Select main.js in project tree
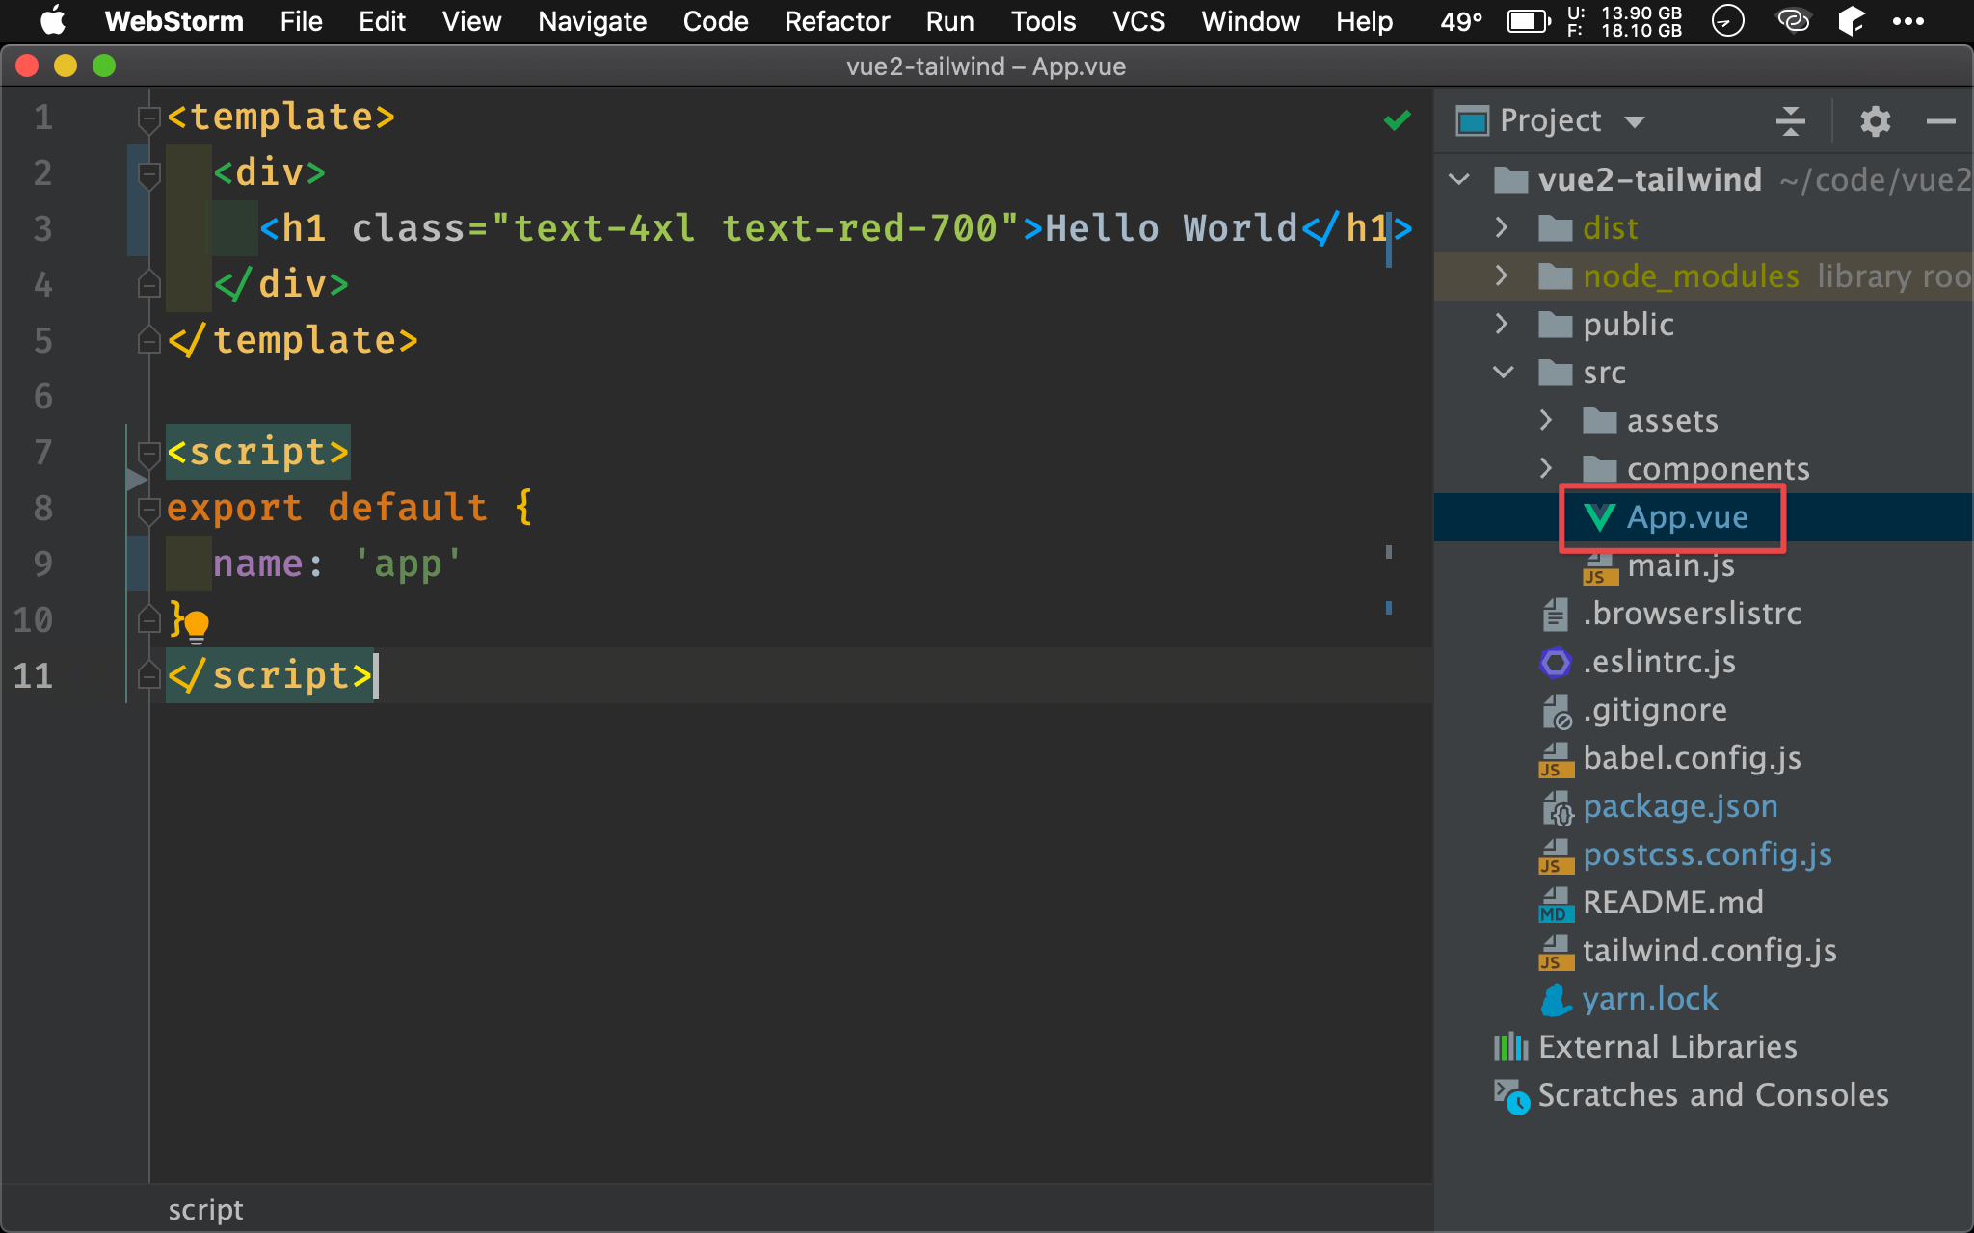The image size is (1974, 1233). 1681,565
